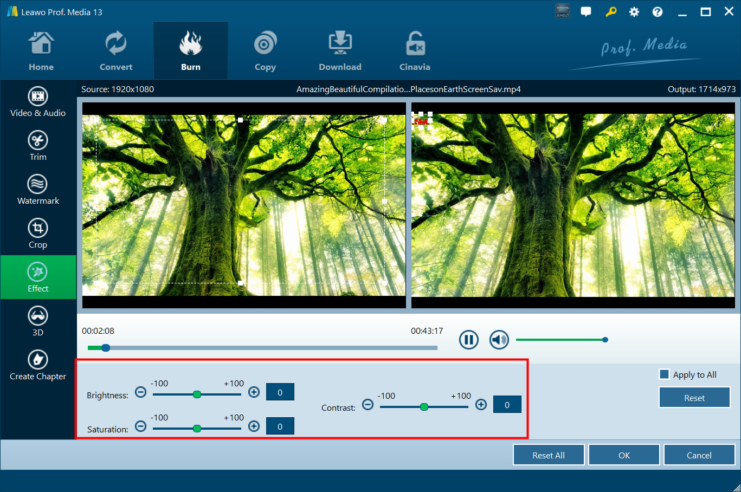
Task: Increase contrast with plus button
Action: point(481,405)
